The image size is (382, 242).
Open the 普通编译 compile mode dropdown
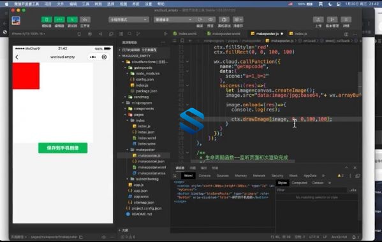pyautogui.click(x=173, y=20)
